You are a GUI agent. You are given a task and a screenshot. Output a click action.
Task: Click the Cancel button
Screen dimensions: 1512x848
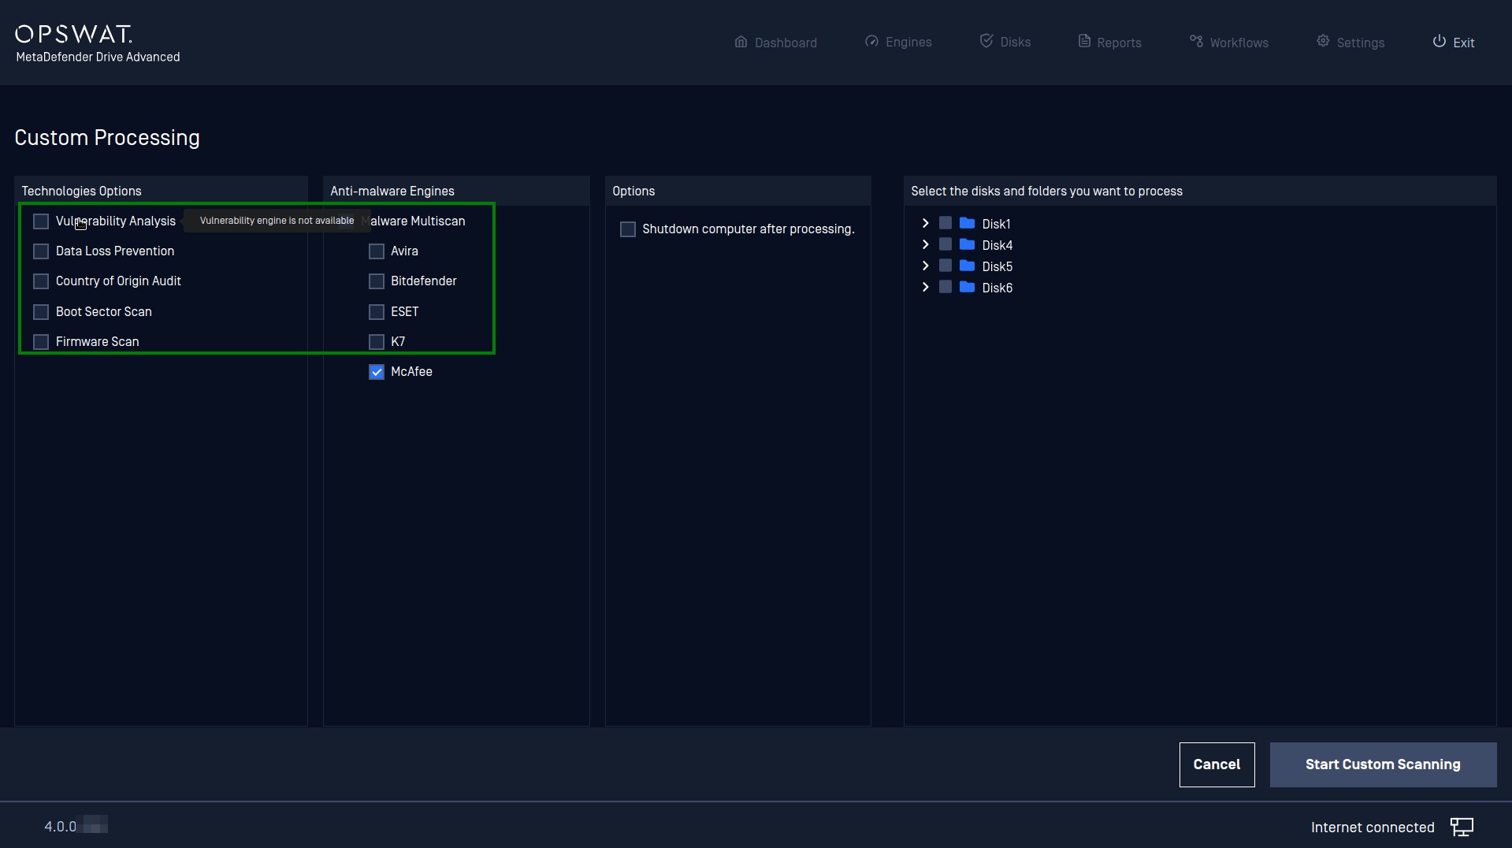pos(1217,764)
